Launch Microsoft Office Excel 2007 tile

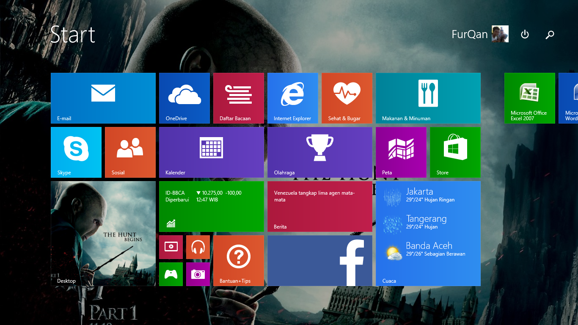[530, 98]
